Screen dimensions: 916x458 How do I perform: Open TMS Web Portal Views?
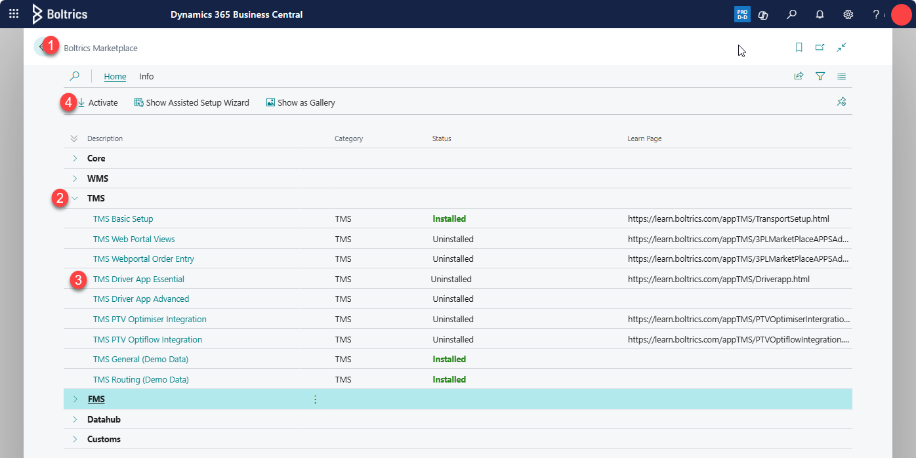pos(134,239)
